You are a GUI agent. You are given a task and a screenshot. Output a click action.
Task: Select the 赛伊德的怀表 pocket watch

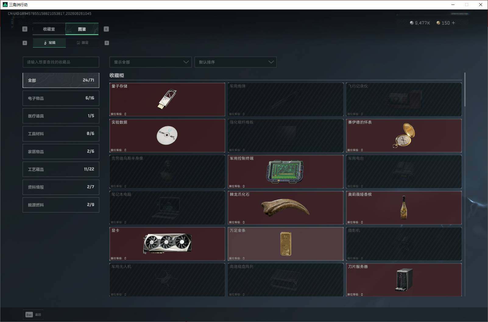point(404,135)
